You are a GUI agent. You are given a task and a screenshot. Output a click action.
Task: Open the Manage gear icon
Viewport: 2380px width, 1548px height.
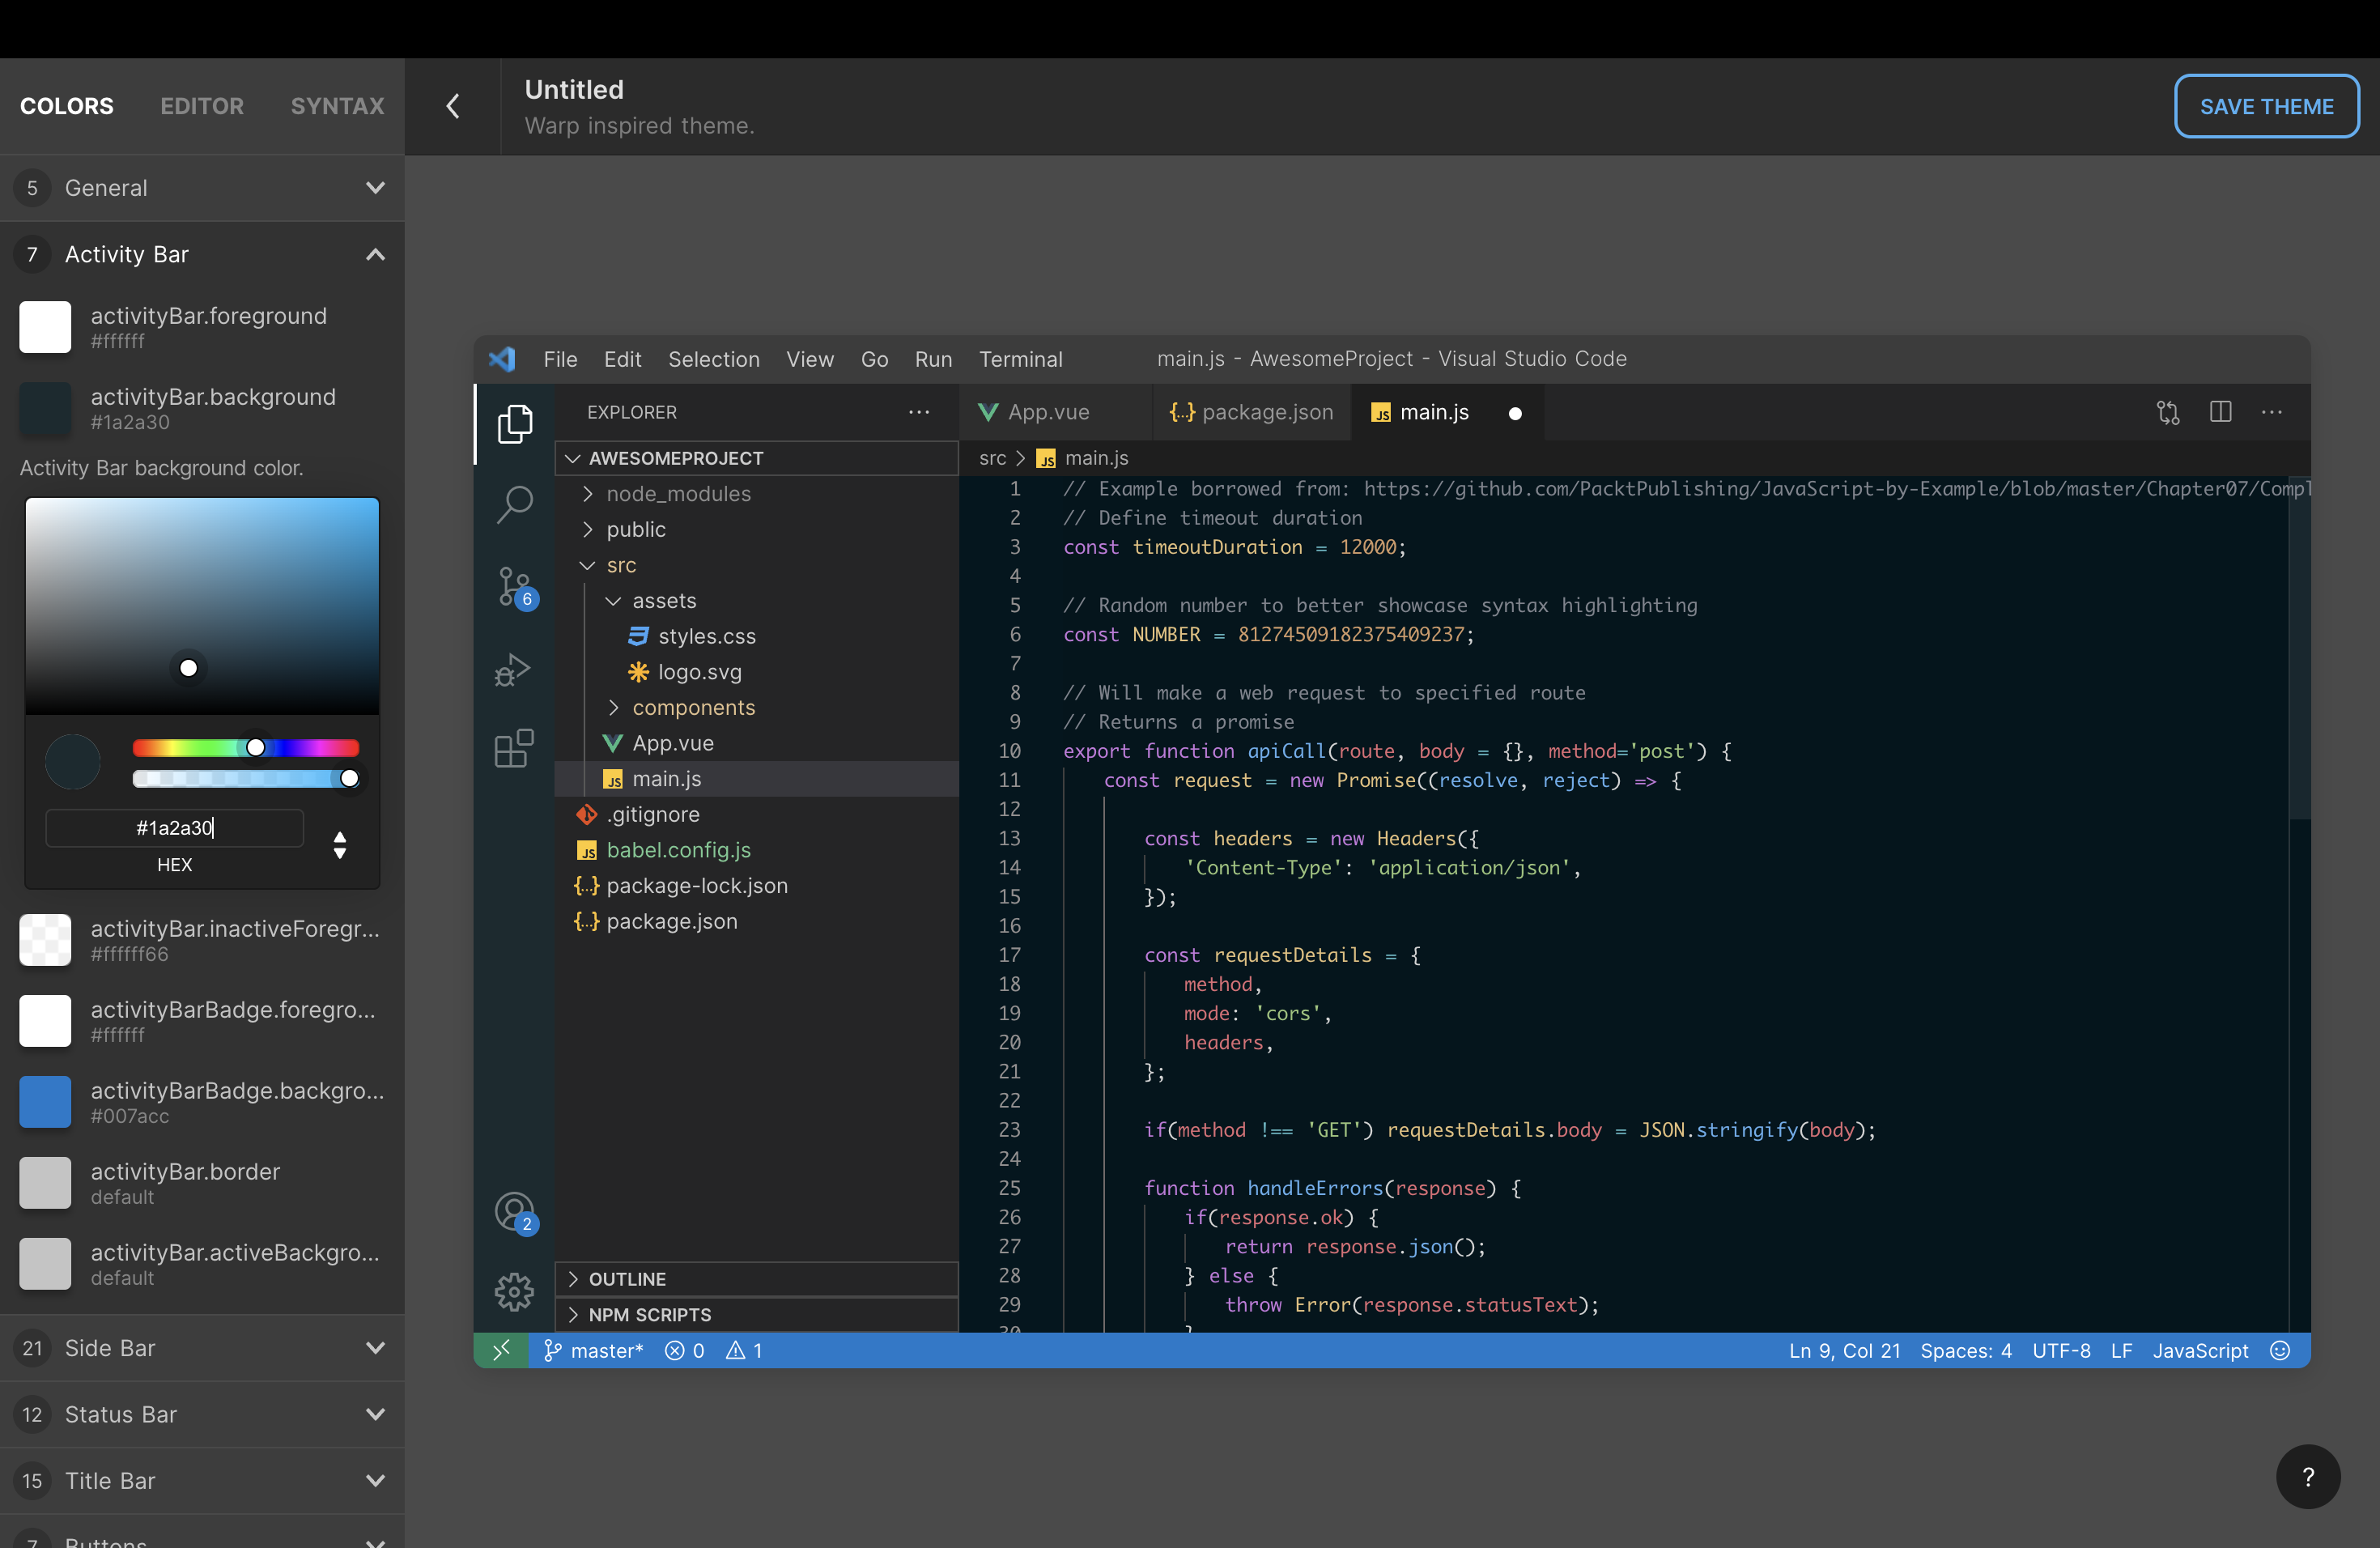[514, 1291]
